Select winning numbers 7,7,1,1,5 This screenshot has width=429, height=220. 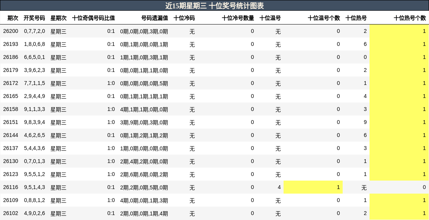[x=35, y=83]
